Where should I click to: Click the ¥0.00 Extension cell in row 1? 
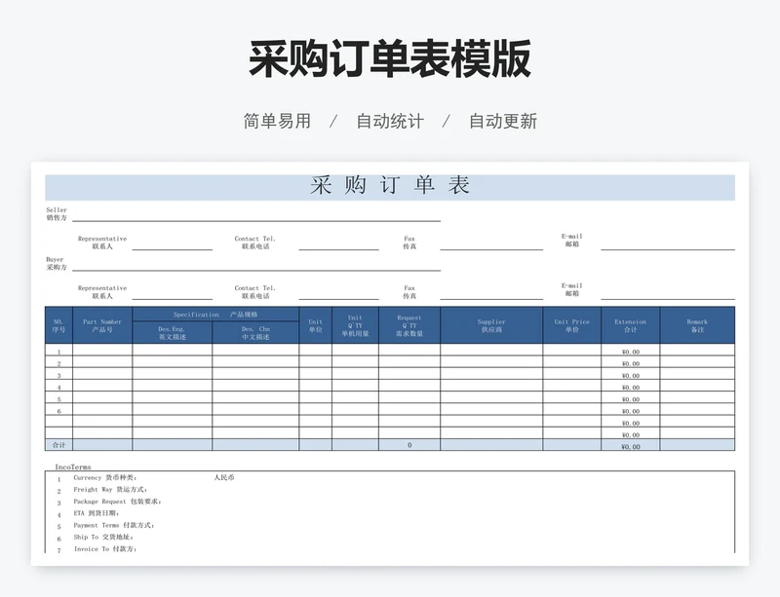[630, 350]
